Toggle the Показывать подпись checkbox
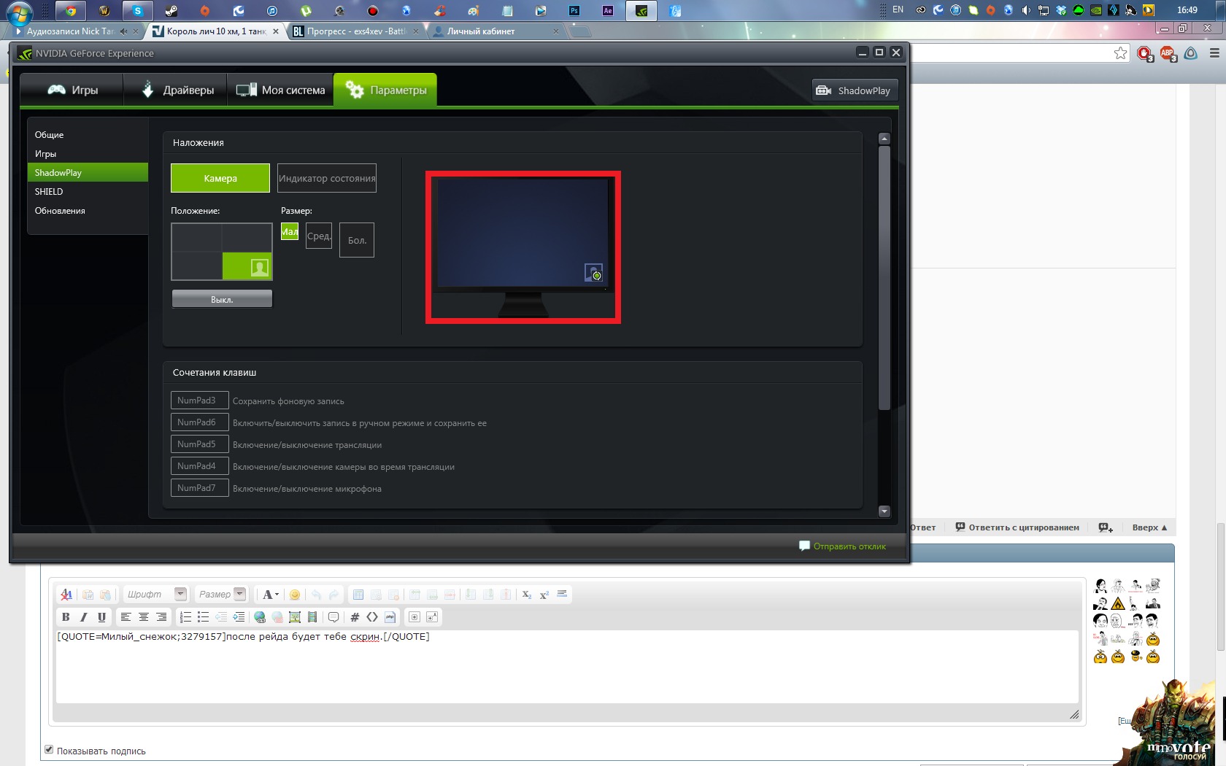 (x=49, y=749)
